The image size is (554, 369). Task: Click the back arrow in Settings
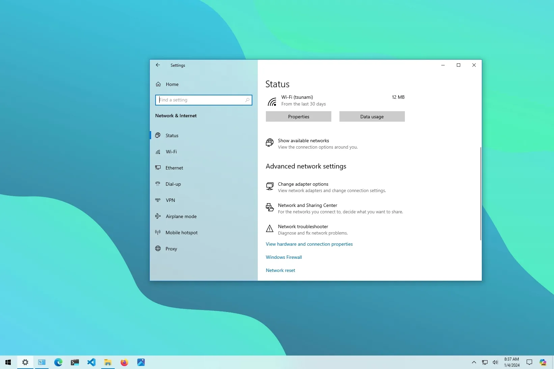click(x=158, y=65)
